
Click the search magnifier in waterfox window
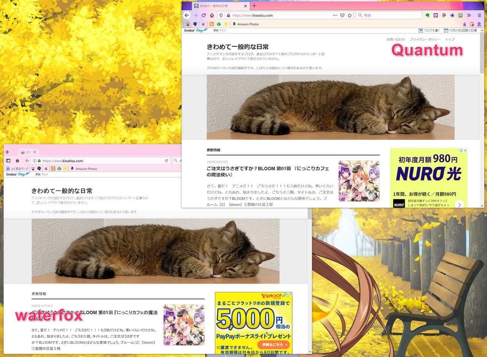pos(176,161)
